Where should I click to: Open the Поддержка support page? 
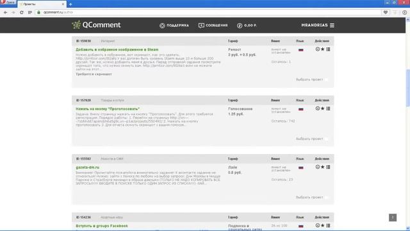(174, 26)
